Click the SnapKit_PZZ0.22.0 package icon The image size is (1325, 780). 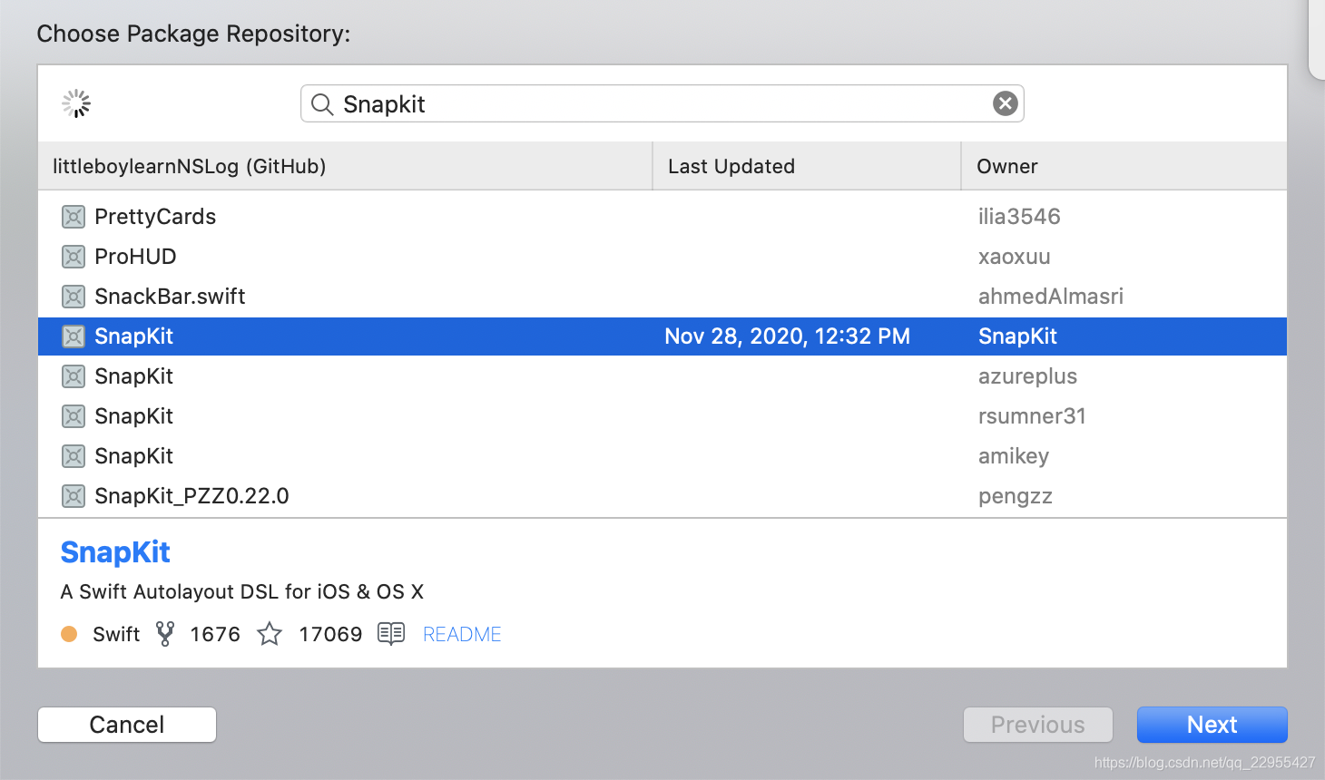(74, 496)
